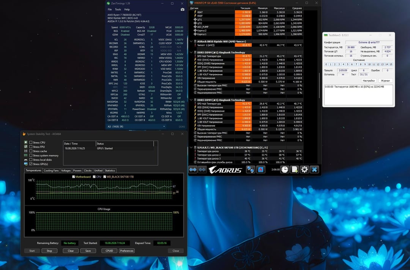Enable Stress cache checkbox
Screen dimensions: 410x270
(x=31, y=151)
